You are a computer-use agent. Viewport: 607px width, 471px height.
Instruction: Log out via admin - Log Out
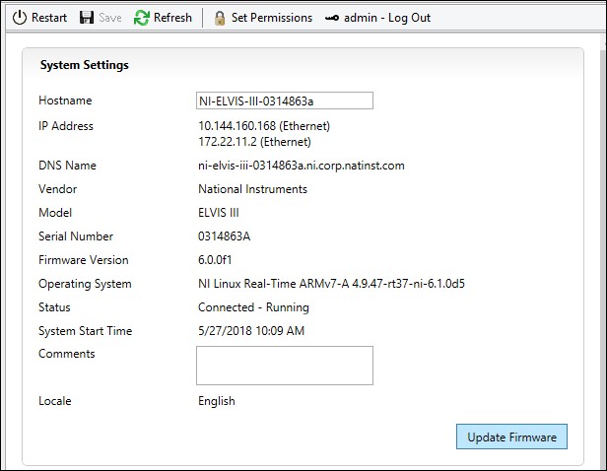(386, 18)
